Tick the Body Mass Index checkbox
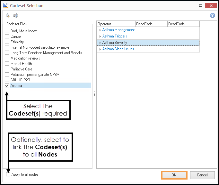This screenshot has height=185, width=219. tap(7, 31)
